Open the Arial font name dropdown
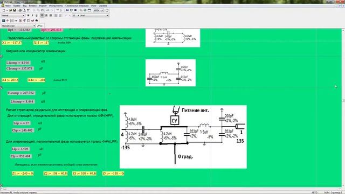The width and height of the screenshot is (345, 194). pos(107,16)
